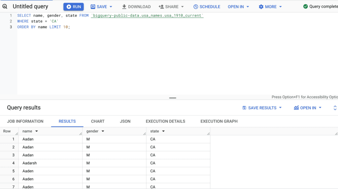The height and width of the screenshot is (189, 338).
Task: Grab the editor and results pane splitter handle
Action: pyautogui.click(x=172, y=98)
